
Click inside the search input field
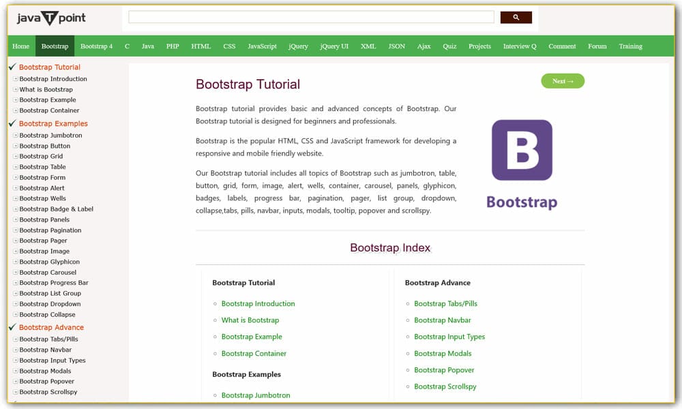(x=310, y=16)
